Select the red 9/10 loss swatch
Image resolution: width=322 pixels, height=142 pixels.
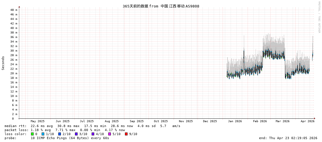[126, 134]
